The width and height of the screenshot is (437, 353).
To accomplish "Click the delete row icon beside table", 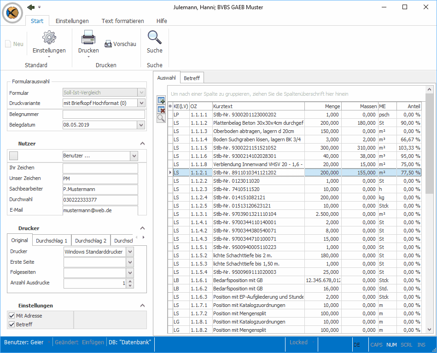I will pyautogui.click(x=161, y=109).
